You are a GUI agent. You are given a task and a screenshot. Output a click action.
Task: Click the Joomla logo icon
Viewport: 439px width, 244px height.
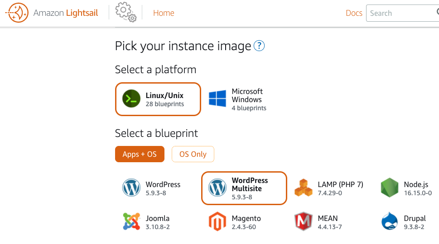pos(131,221)
